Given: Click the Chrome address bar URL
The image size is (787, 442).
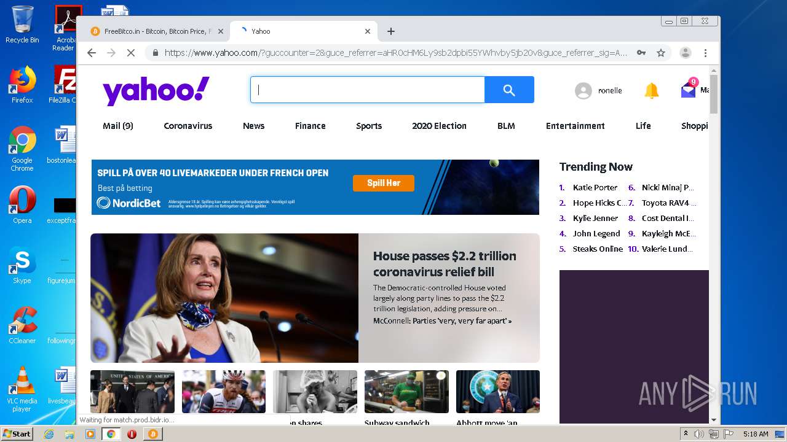Looking at the screenshot, I should click(396, 53).
